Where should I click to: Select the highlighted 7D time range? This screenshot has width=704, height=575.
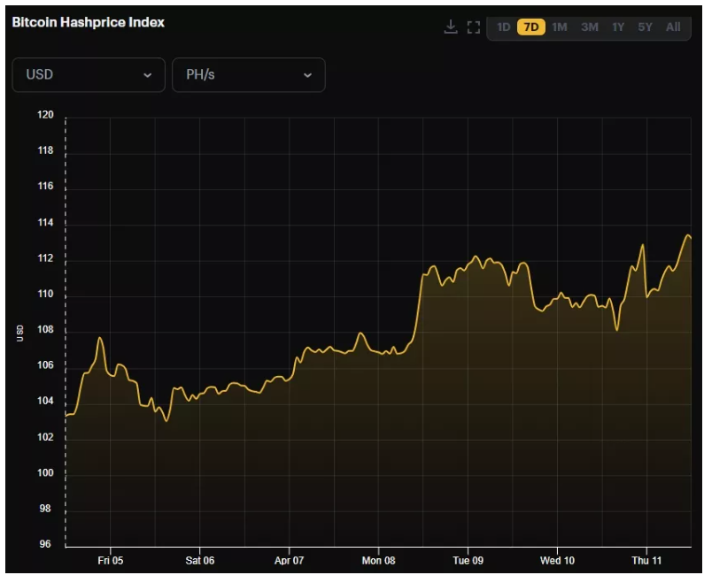(x=531, y=27)
